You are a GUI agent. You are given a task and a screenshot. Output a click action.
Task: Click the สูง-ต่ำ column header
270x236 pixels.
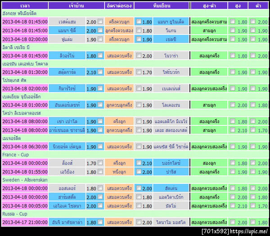(209, 5)
